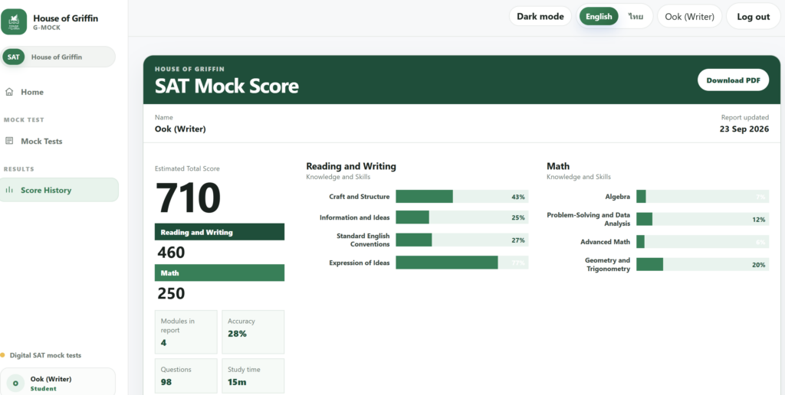
Task: Click the Ook (Writer) avatar circle
Action: click(15, 384)
